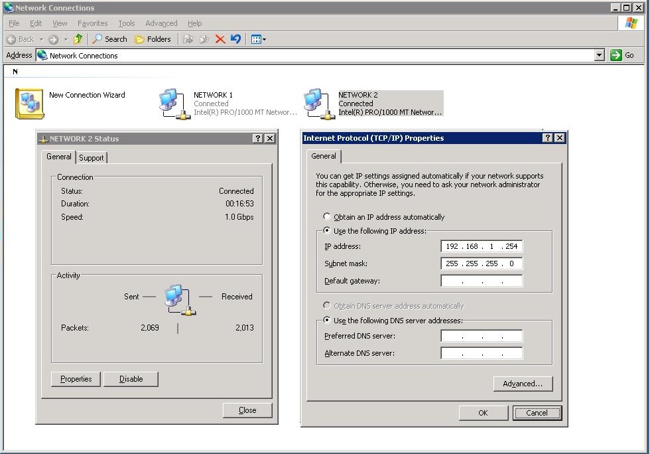Open the Views dropdown arrow

[264, 39]
